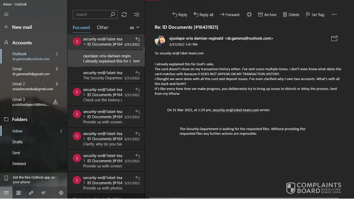Click Reply all button
The height and width of the screenshot is (199, 354).
pyautogui.click(x=203, y=15)
